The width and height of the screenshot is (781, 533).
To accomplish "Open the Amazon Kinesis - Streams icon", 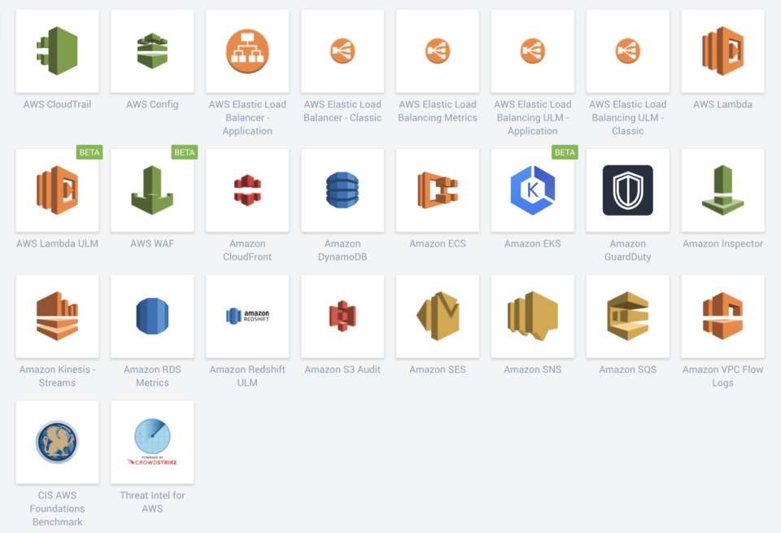I will (57, 317).
